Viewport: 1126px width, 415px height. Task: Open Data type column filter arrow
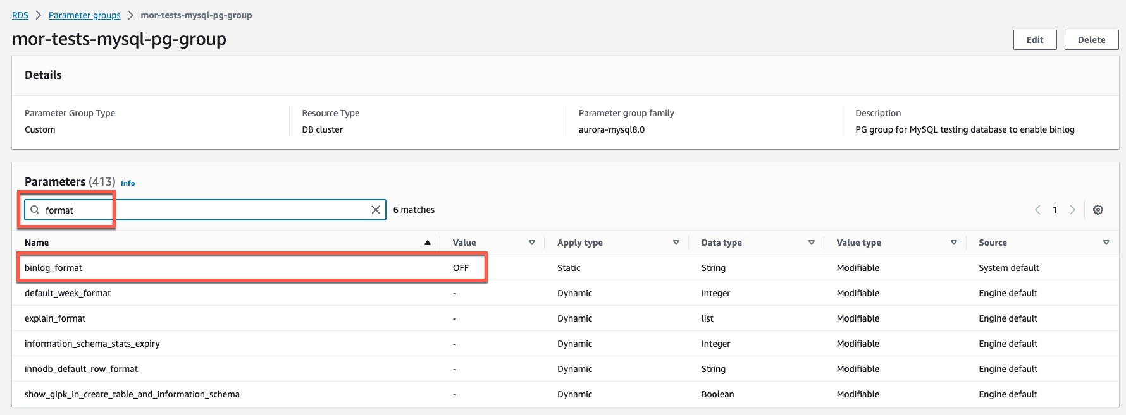(x=812, y=243)
